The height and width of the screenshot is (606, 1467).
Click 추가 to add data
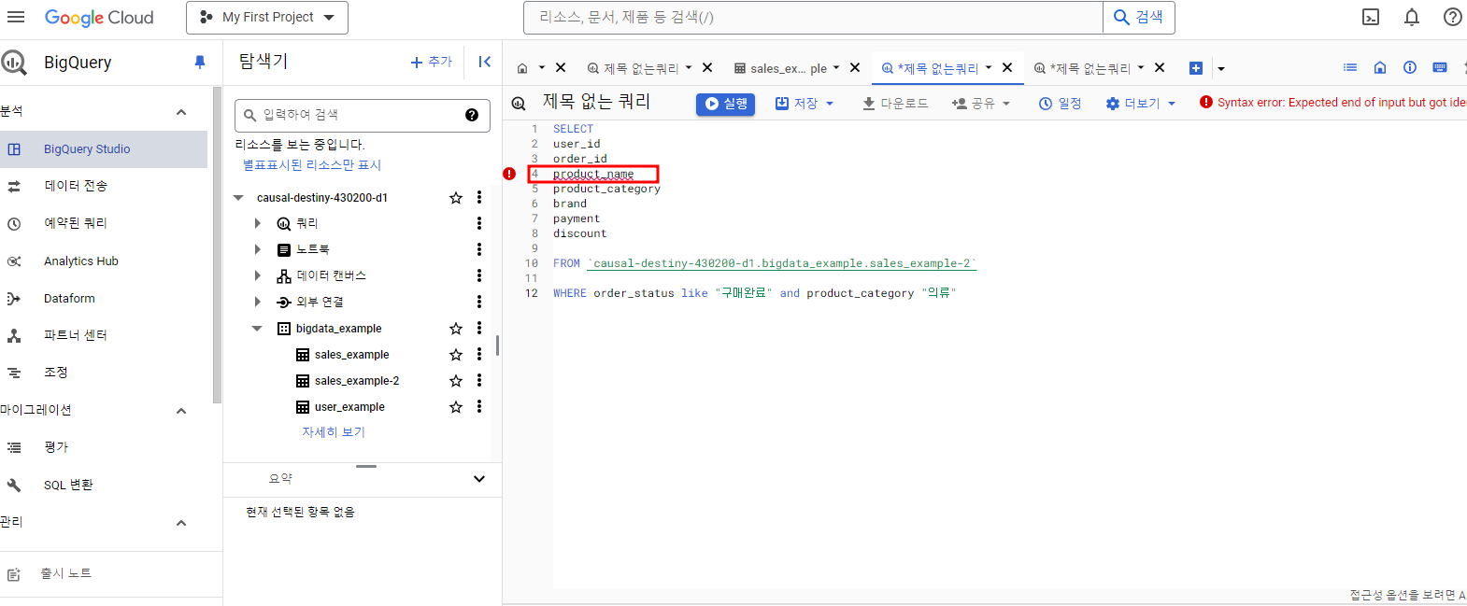pos(431,62)
